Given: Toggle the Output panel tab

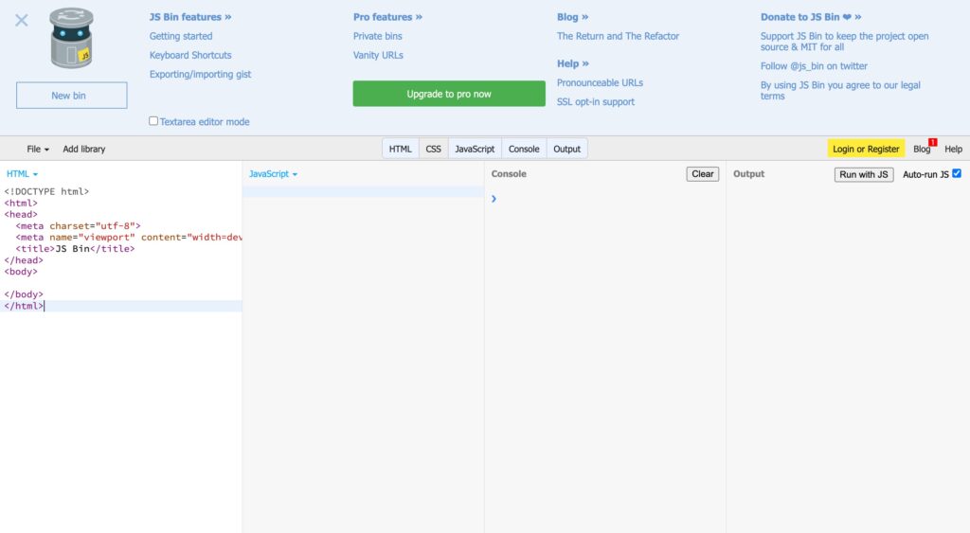Looking at the screenshot, I should 566,149.
